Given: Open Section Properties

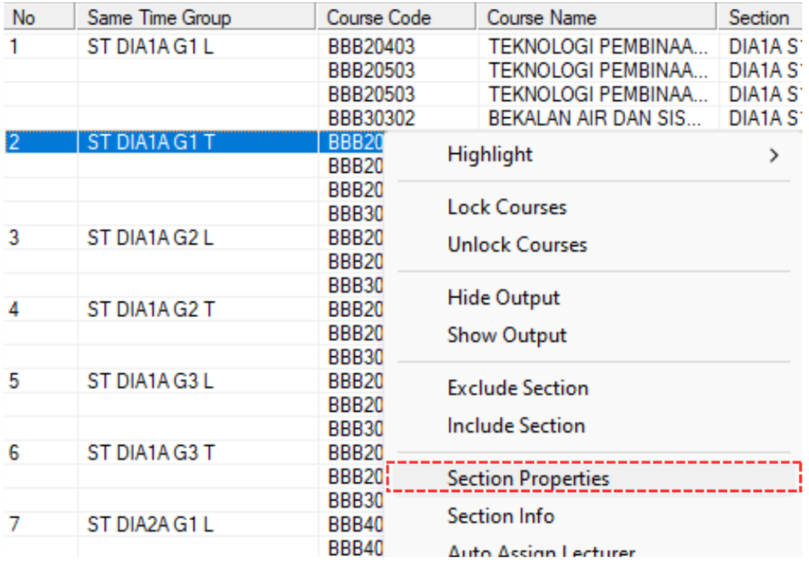Looking at the screenshot, I should (x=528, y=479).
